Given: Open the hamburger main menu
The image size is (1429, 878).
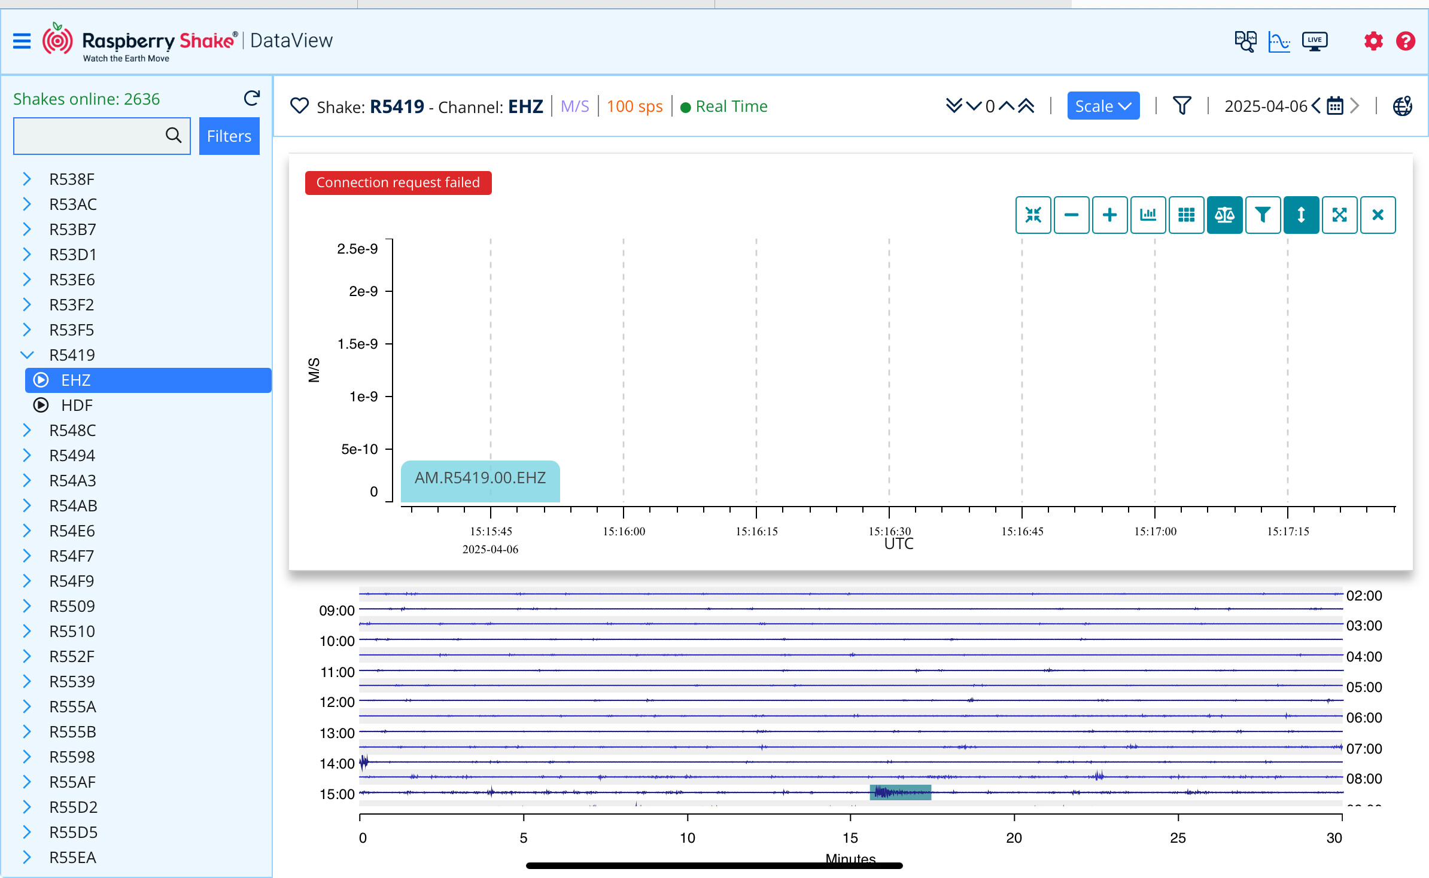Looking at the screenshot, I should pos(22,41).
